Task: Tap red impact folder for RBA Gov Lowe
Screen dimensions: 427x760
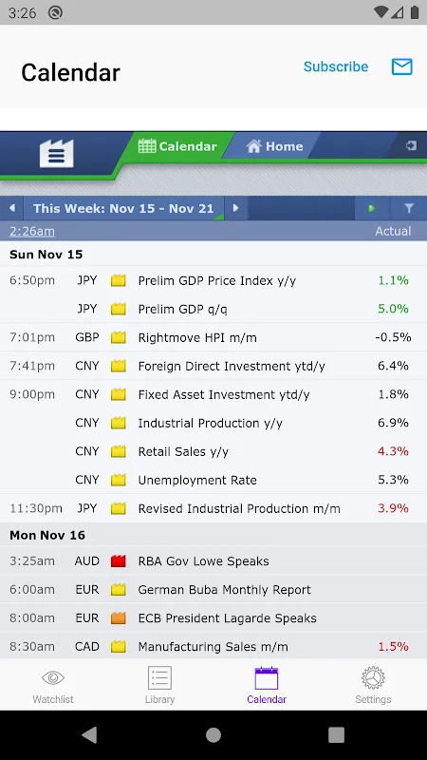Action: pos(118,561)
